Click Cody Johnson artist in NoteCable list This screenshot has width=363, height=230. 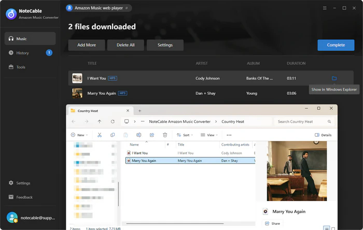tap(207, 78)
